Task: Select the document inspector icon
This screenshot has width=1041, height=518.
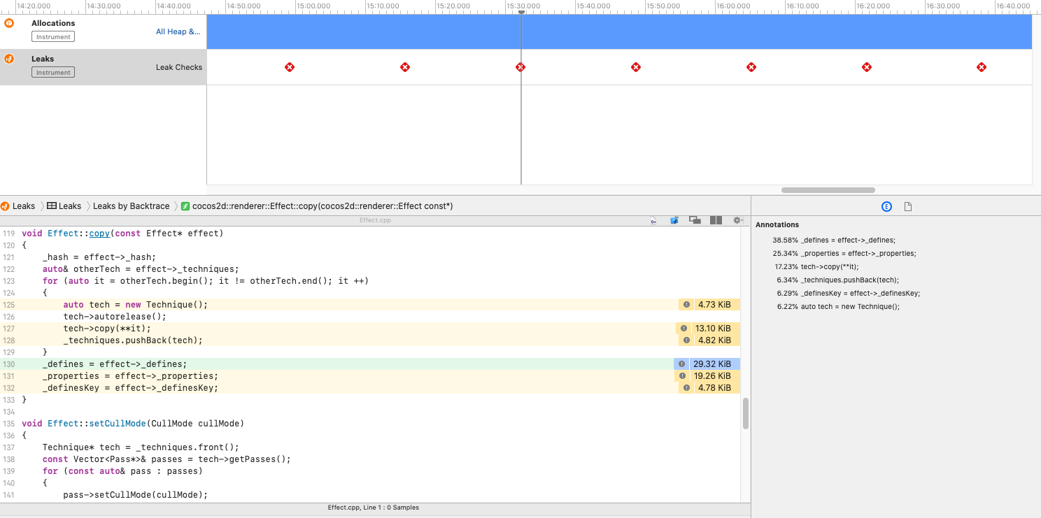Action: (x=908, y=206)
